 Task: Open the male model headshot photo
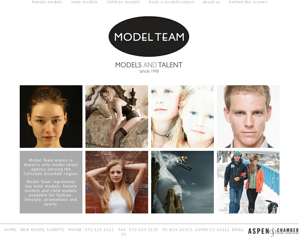tap(248, 116)
